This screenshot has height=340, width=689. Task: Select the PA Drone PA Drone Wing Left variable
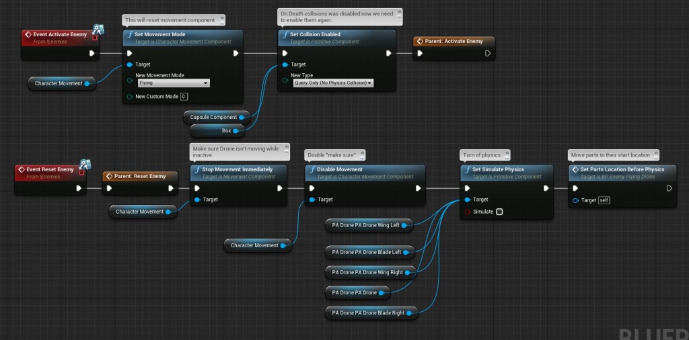coord(369,225)
